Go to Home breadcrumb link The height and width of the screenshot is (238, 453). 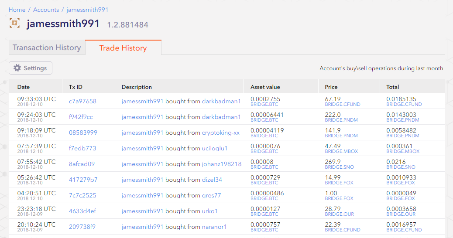click(17, 10)
